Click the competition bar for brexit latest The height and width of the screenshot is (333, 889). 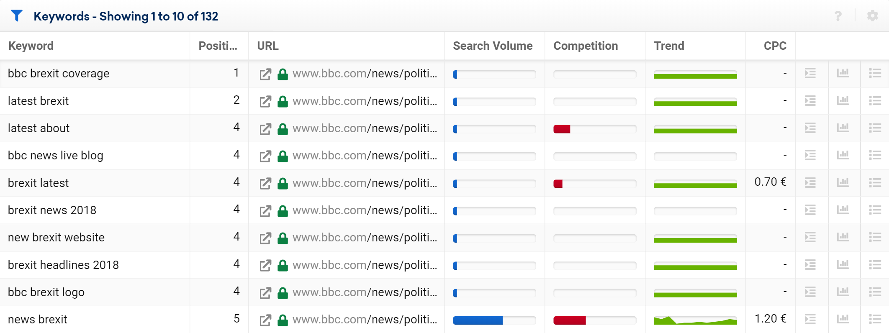click(595, 184)
